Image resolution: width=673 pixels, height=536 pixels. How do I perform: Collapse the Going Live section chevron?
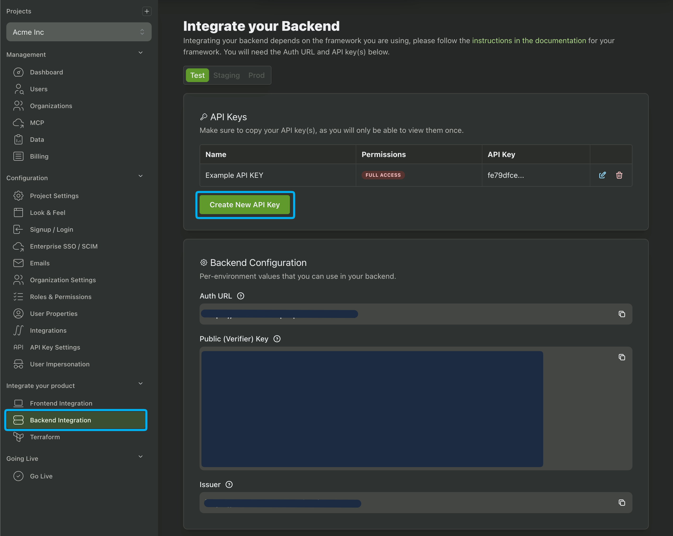click(x=140, y=457)
